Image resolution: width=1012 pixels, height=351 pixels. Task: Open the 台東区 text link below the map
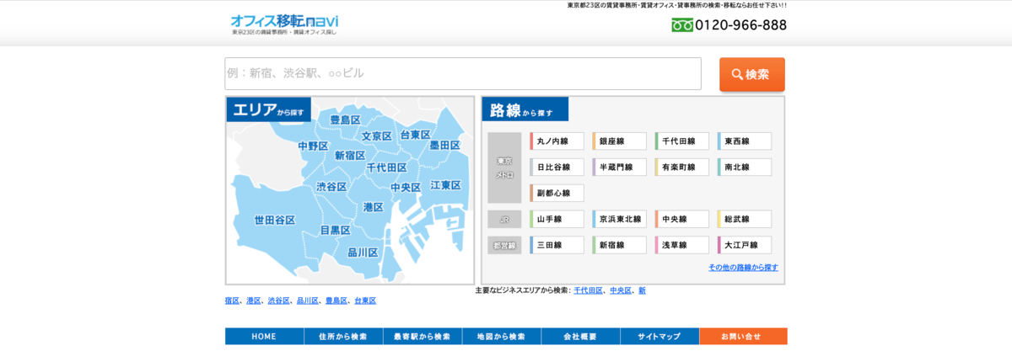365,300
